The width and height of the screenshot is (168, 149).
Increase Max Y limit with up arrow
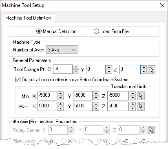[96, 104]
